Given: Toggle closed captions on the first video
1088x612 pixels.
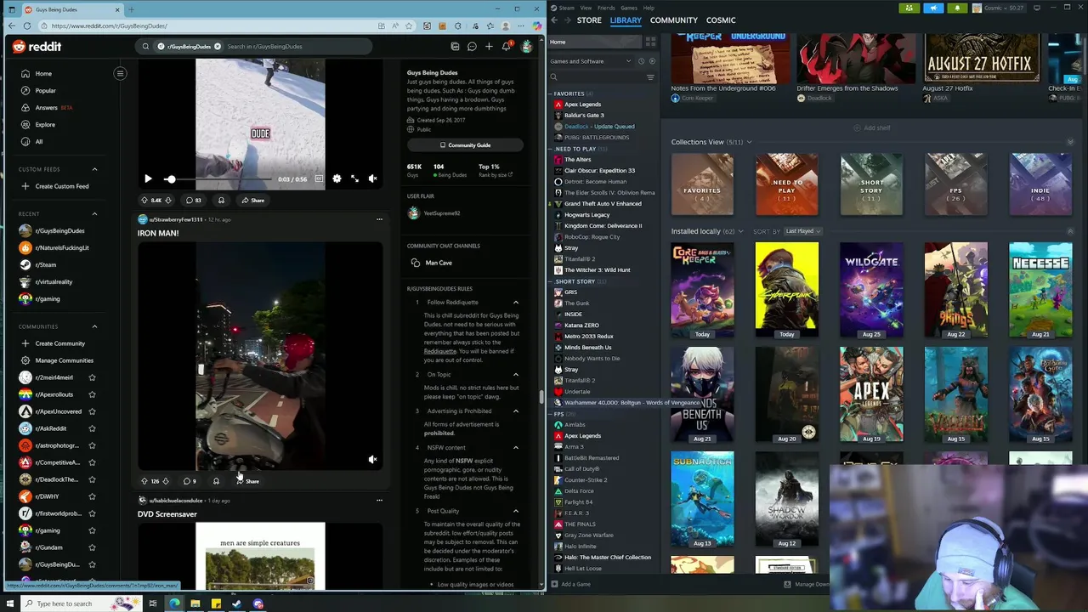Looking at the screenshot, I should pos(319,178).
